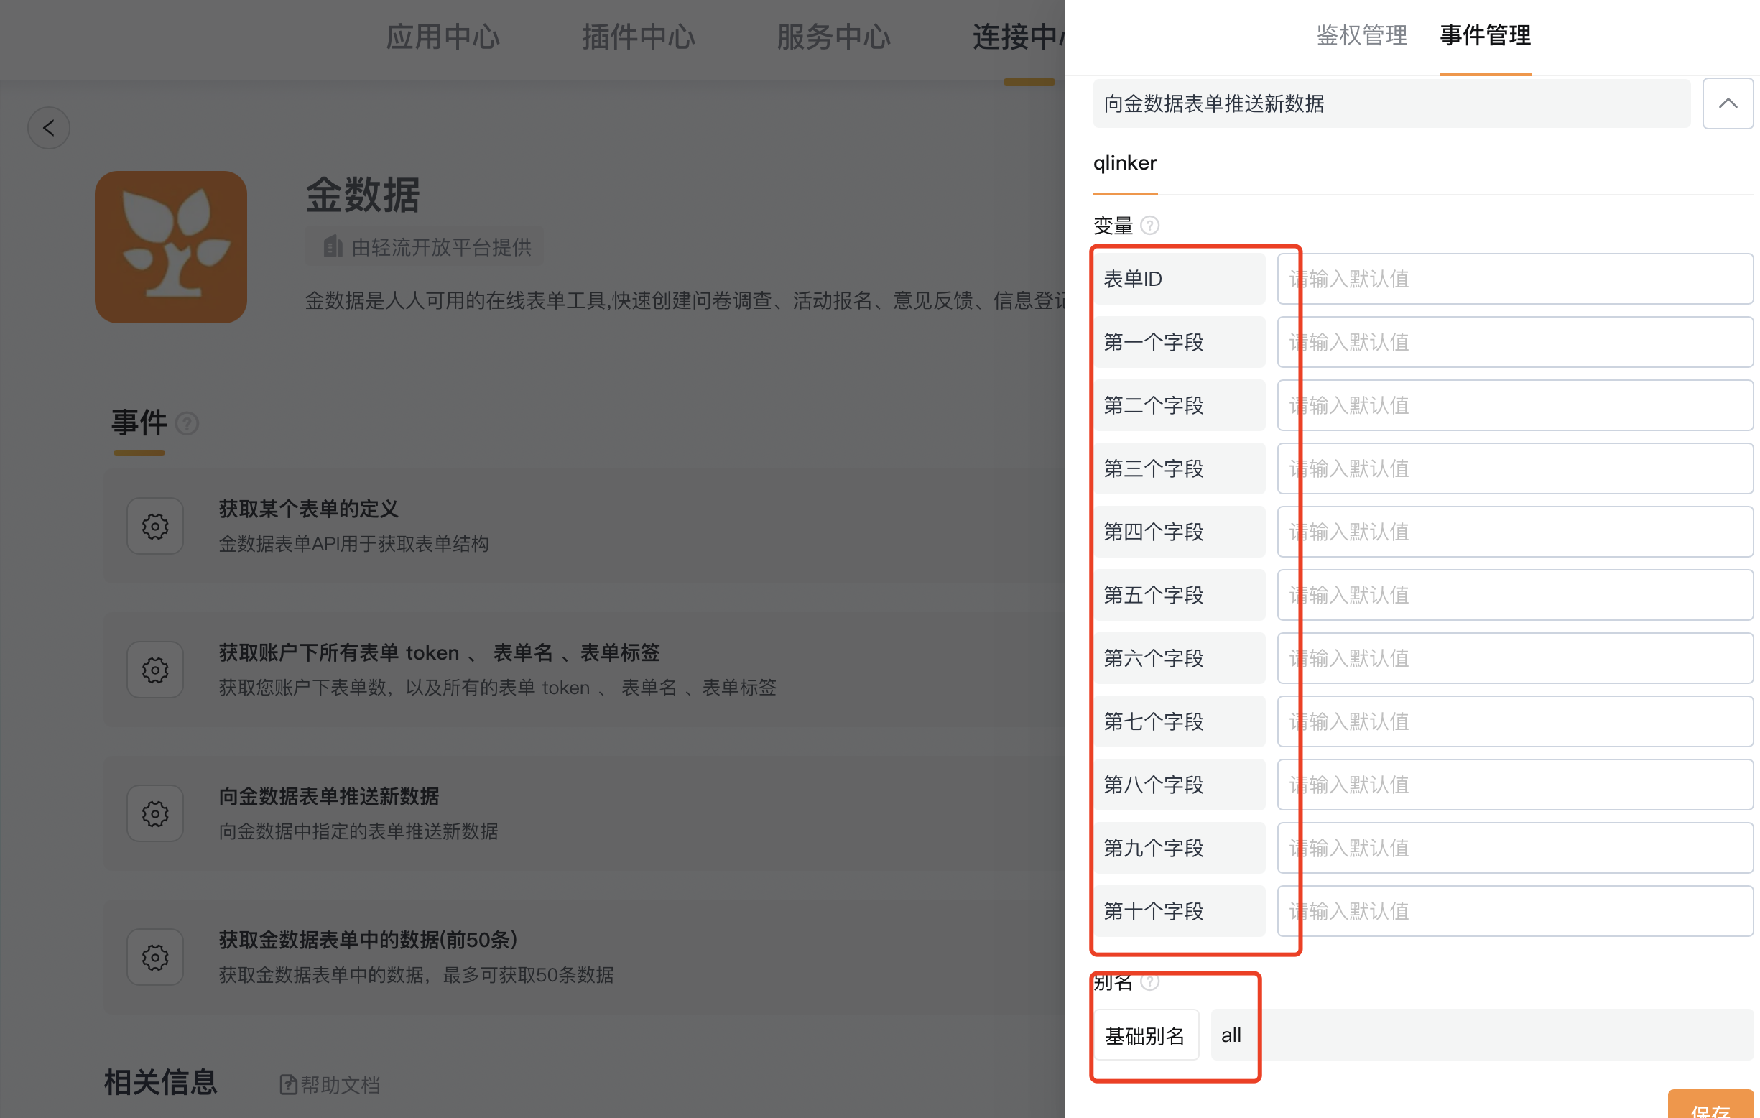Open gear icon for 获取金数据表单中的数据(前50条)
The image size is (1760, 1118).
[155, 957]
